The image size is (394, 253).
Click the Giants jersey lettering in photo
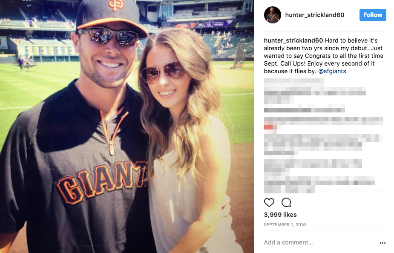click(x=101, y=182)
